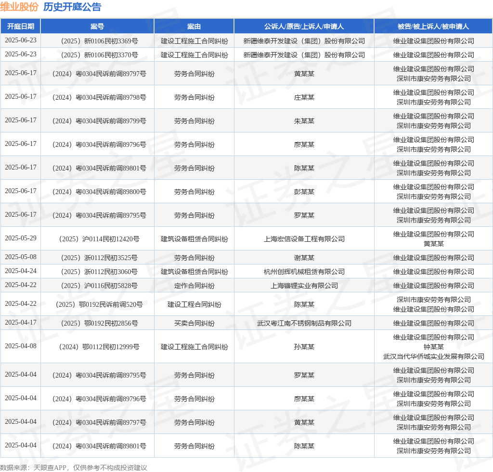Click plaintiff 孙某某
This screenshot has width=493, height=472.
[x=304, y=347]
